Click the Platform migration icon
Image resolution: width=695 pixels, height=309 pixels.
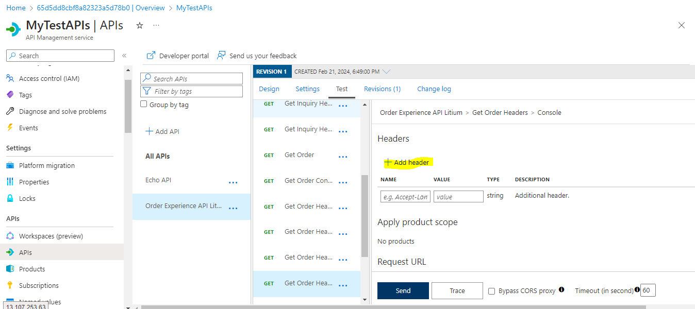click(x=10, y=165)
